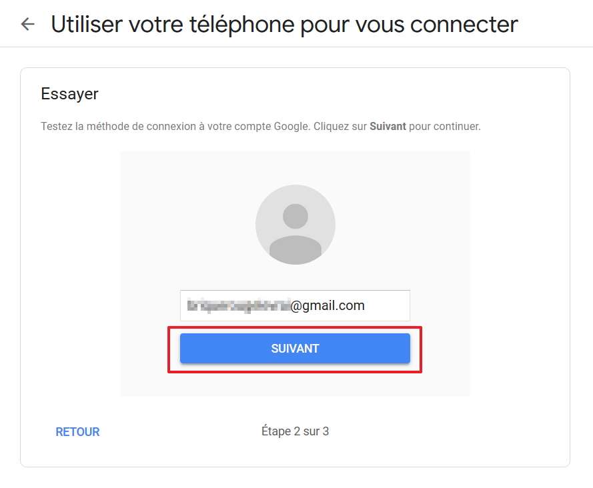Click the "Étape 2 sur 3" step indicator
The image size is (593, 488).
(295, 431)
